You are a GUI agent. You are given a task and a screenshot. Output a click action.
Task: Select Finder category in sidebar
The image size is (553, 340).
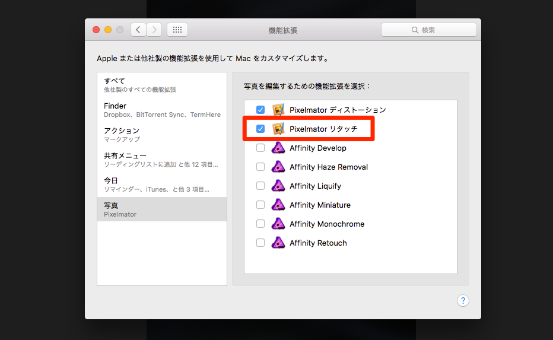pos(162,110)
